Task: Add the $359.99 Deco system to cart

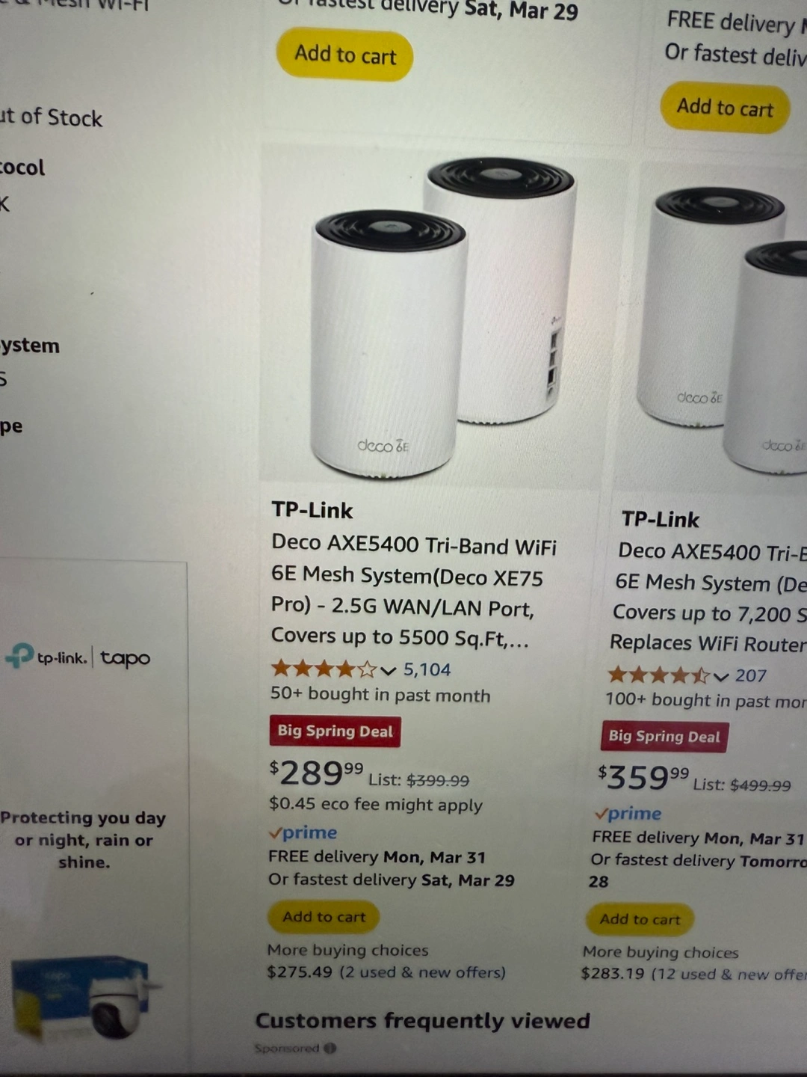Action: point(640,919)
